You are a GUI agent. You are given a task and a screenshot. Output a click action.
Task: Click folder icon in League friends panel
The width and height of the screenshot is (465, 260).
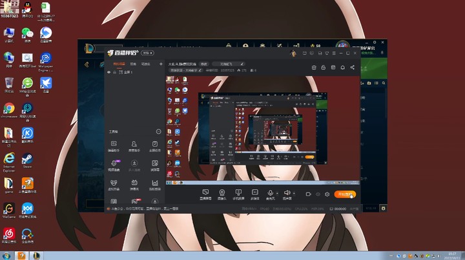[369, 83]
